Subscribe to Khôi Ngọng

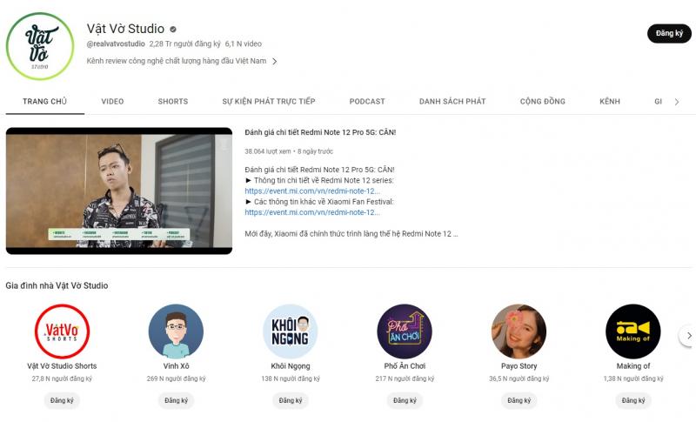(291, 400)
